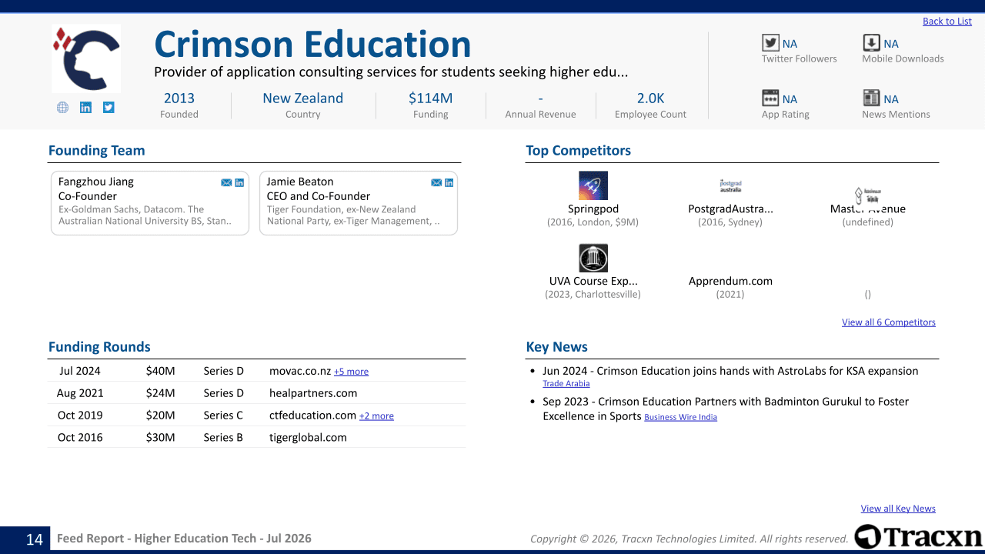Click the Jul 2024 funding round date

[80, 371]
